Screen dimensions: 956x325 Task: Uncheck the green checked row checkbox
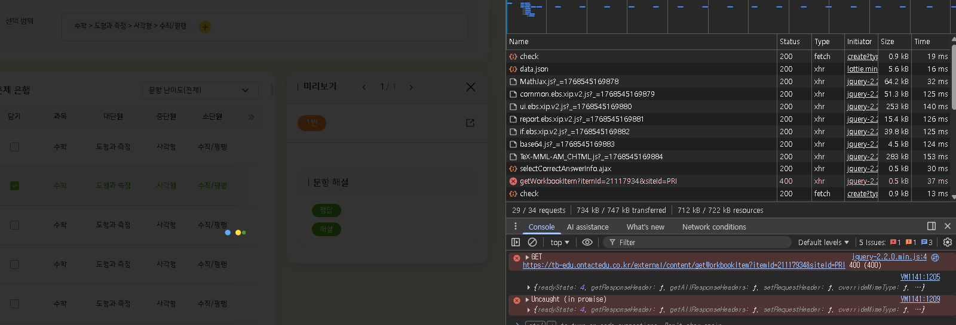[x=15, y=185]
